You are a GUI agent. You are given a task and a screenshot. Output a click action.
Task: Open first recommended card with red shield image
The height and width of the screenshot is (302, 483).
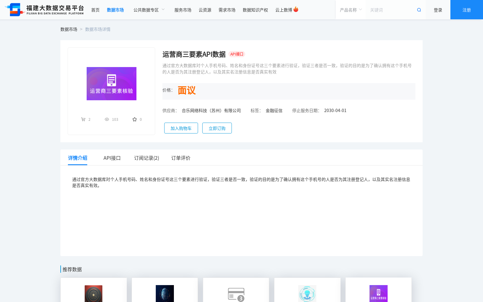[94, 290]
